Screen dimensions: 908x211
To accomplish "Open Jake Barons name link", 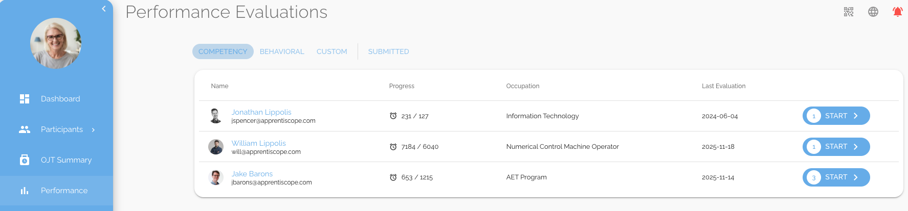I will [x=252, y=174].
